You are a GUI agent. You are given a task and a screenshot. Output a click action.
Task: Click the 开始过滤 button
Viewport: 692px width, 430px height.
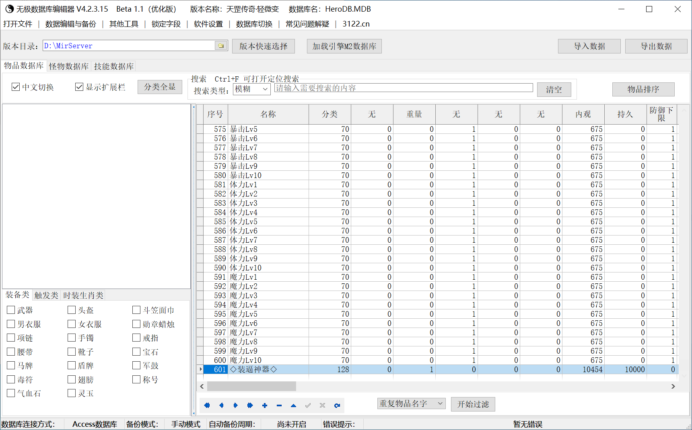coord(473,404)
